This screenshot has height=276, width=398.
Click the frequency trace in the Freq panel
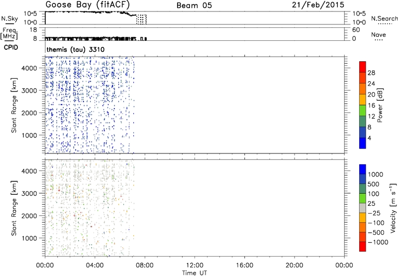pyautogui.click(x=96, y=39)
